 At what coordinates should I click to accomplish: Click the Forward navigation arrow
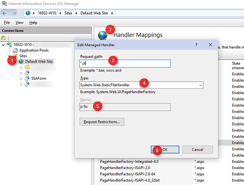[14, 13]
